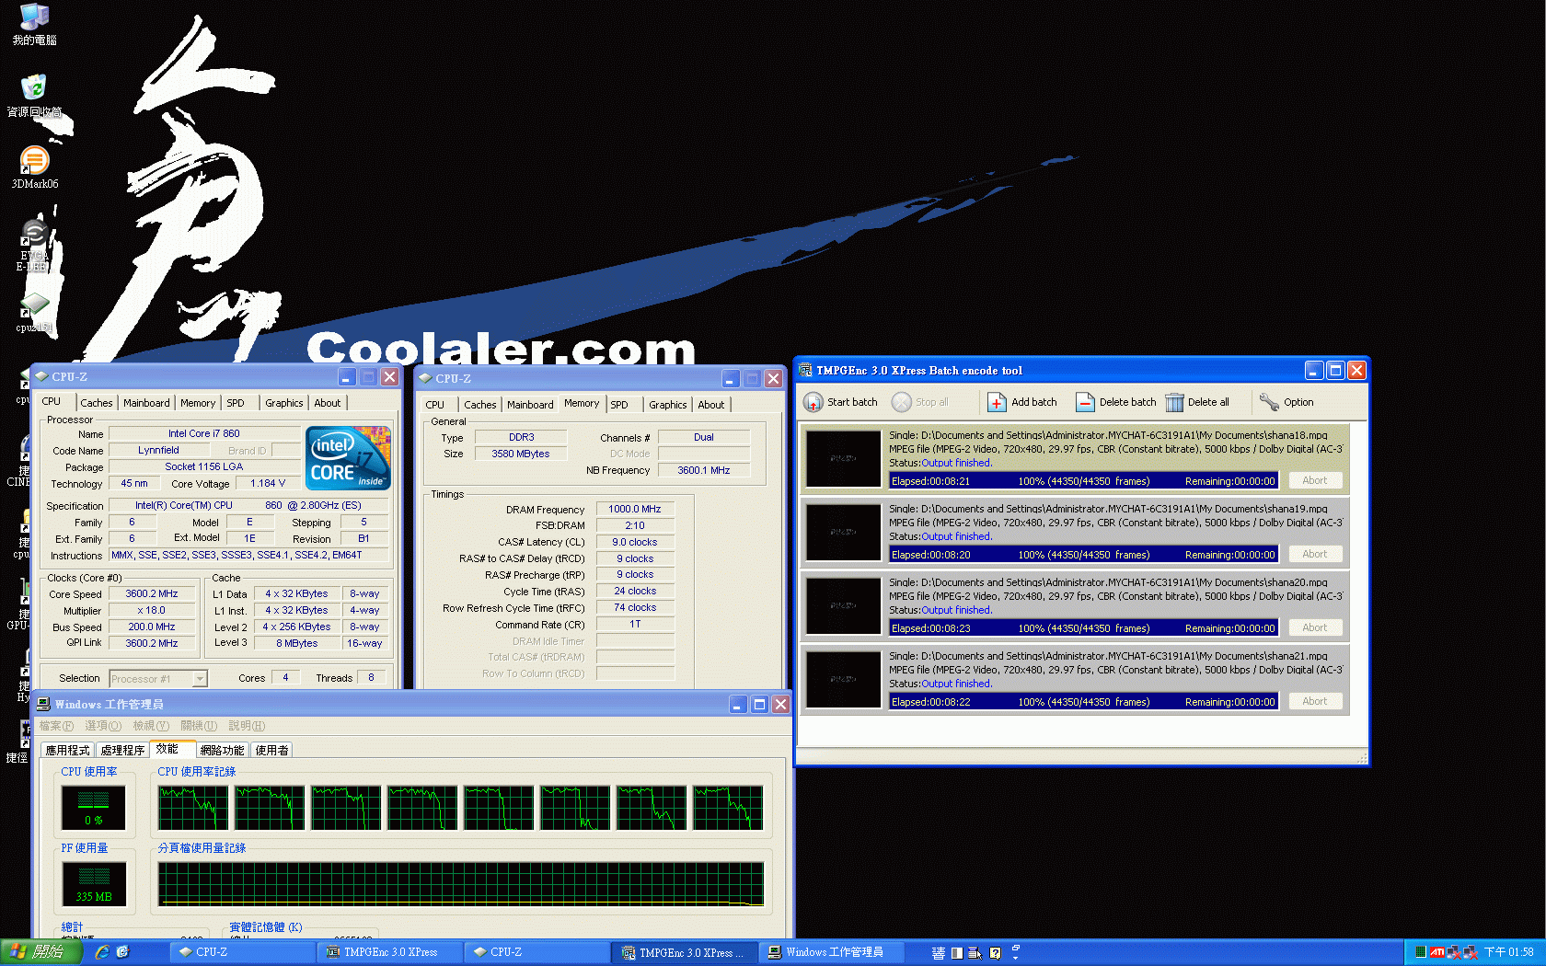
Task: Click progress bar of shana18.mpg encode
Action: click(x=1083, y=480)
